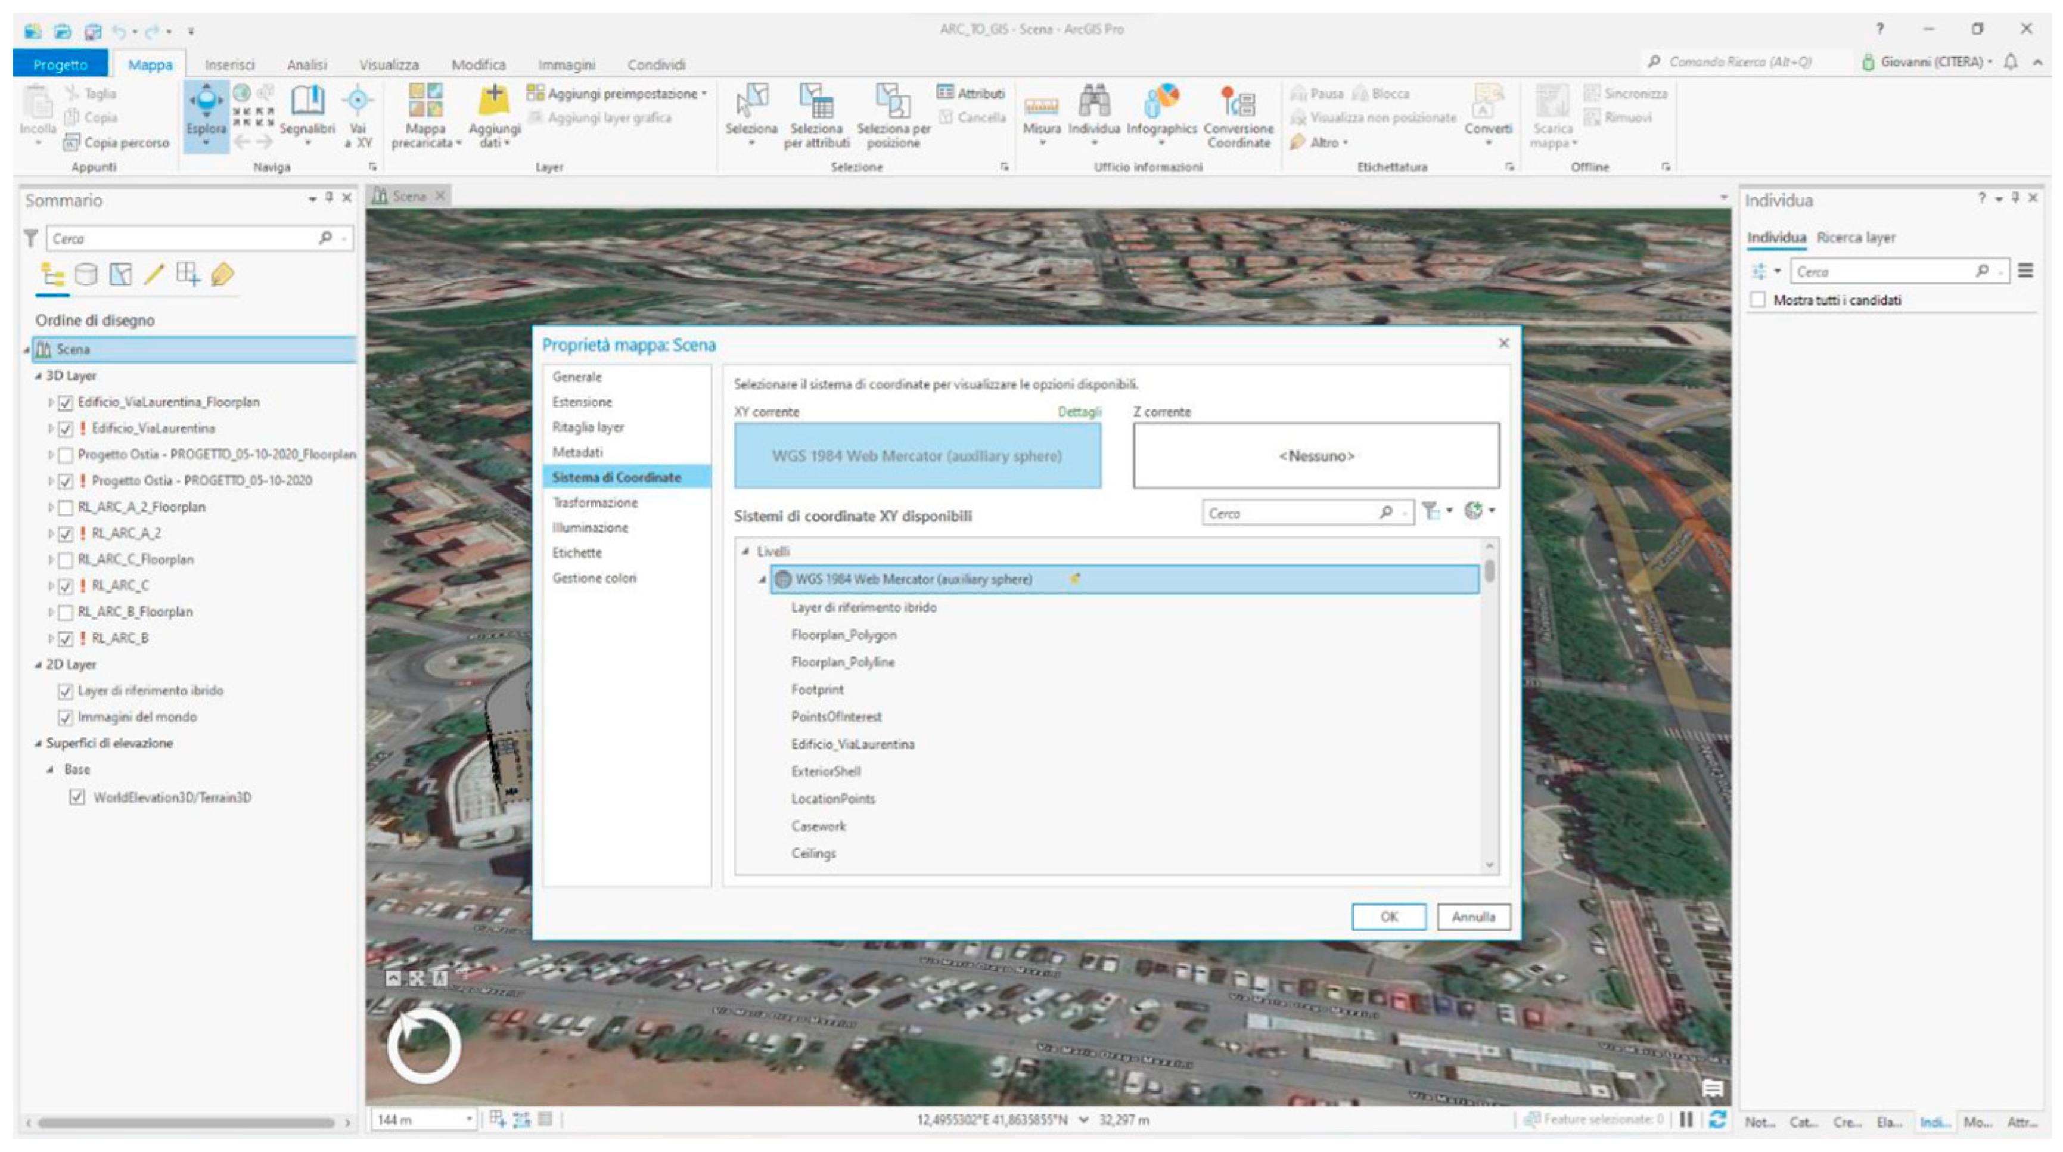The width and height of the screenshot is (2063, 1152).
Task: Open the scale dropdown showing 144 m
Action: point(468,1119)
